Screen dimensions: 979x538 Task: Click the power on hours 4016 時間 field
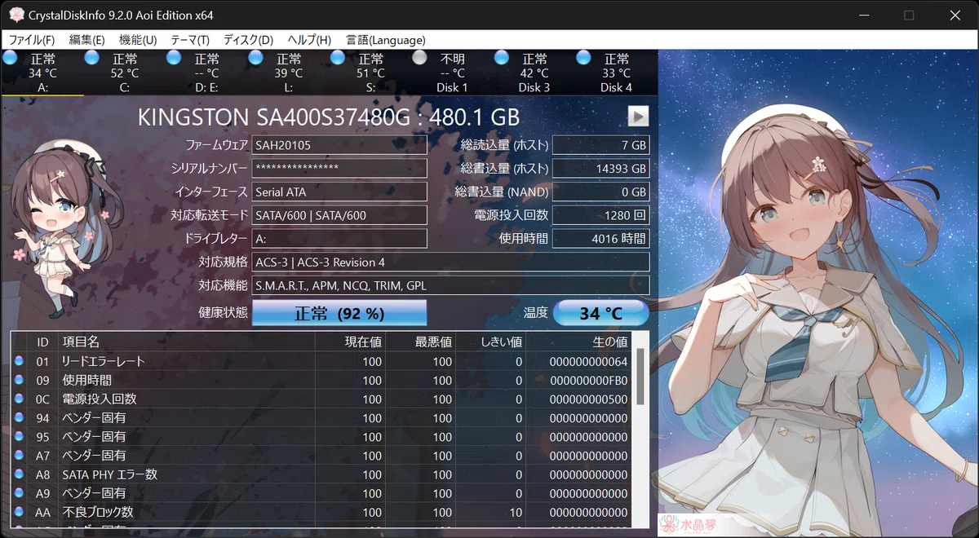point(601,239)
